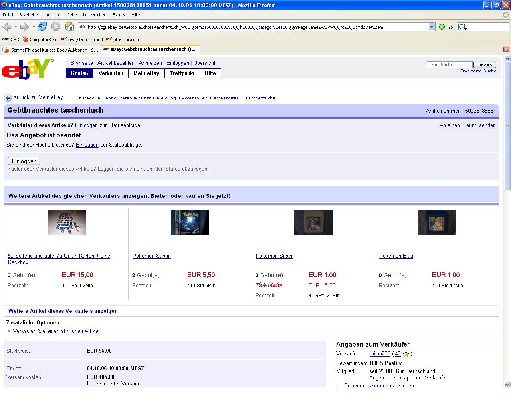The image size is (511, 409).
Task: Click the green Go button icon
Action: [442, 27]
